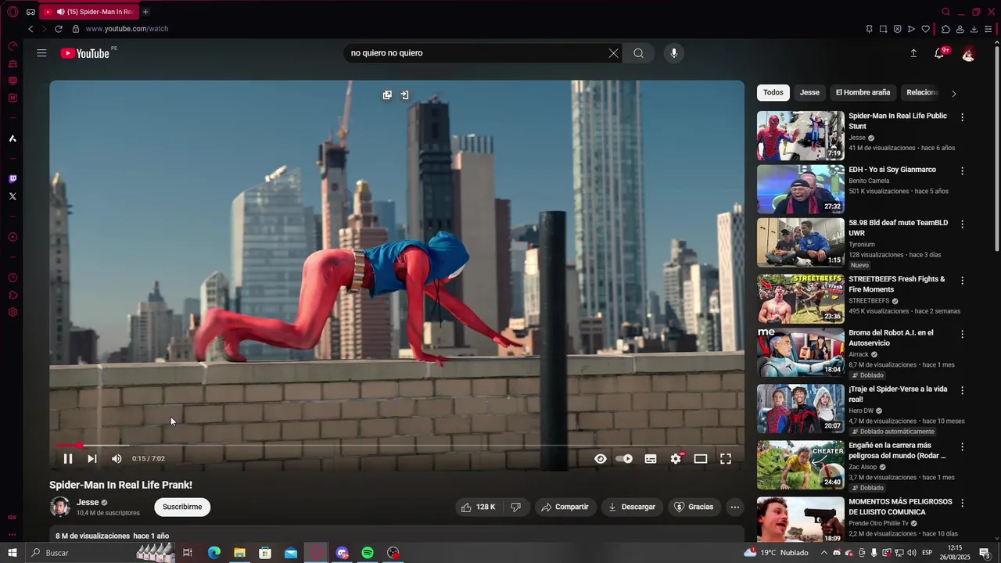Open X (Twitter) in Opera sidebar
Screen dimensions: 1001x563
[13, 196]
